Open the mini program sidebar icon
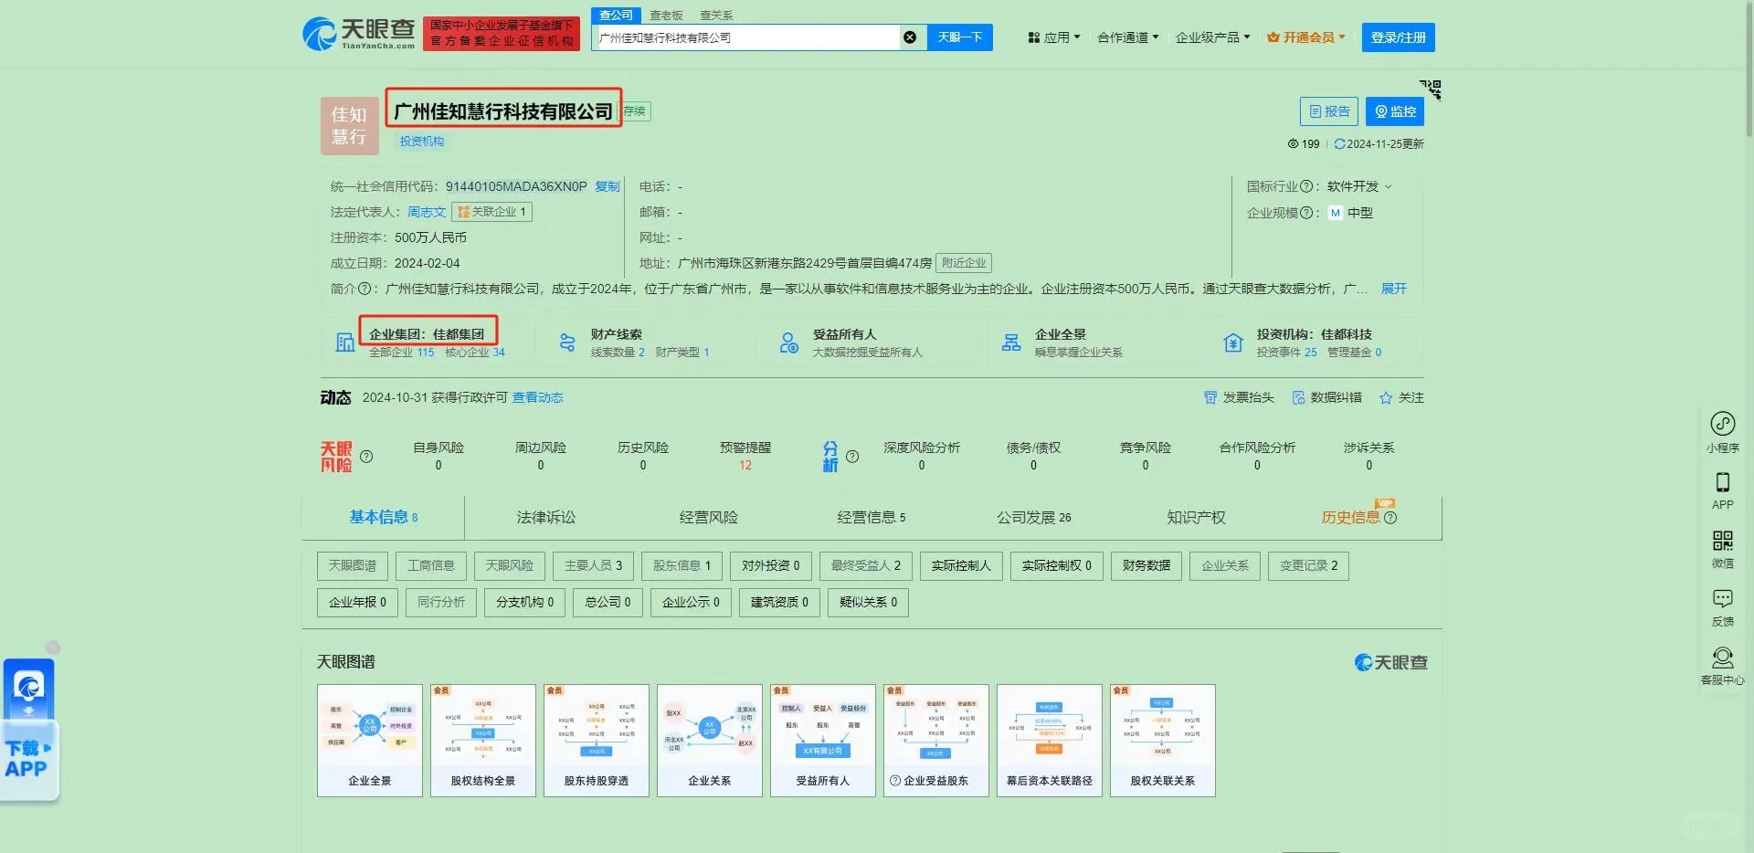 [1723, 424]
